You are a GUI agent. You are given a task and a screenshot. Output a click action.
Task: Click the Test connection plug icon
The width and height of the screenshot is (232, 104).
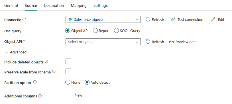tap(173, 19)
